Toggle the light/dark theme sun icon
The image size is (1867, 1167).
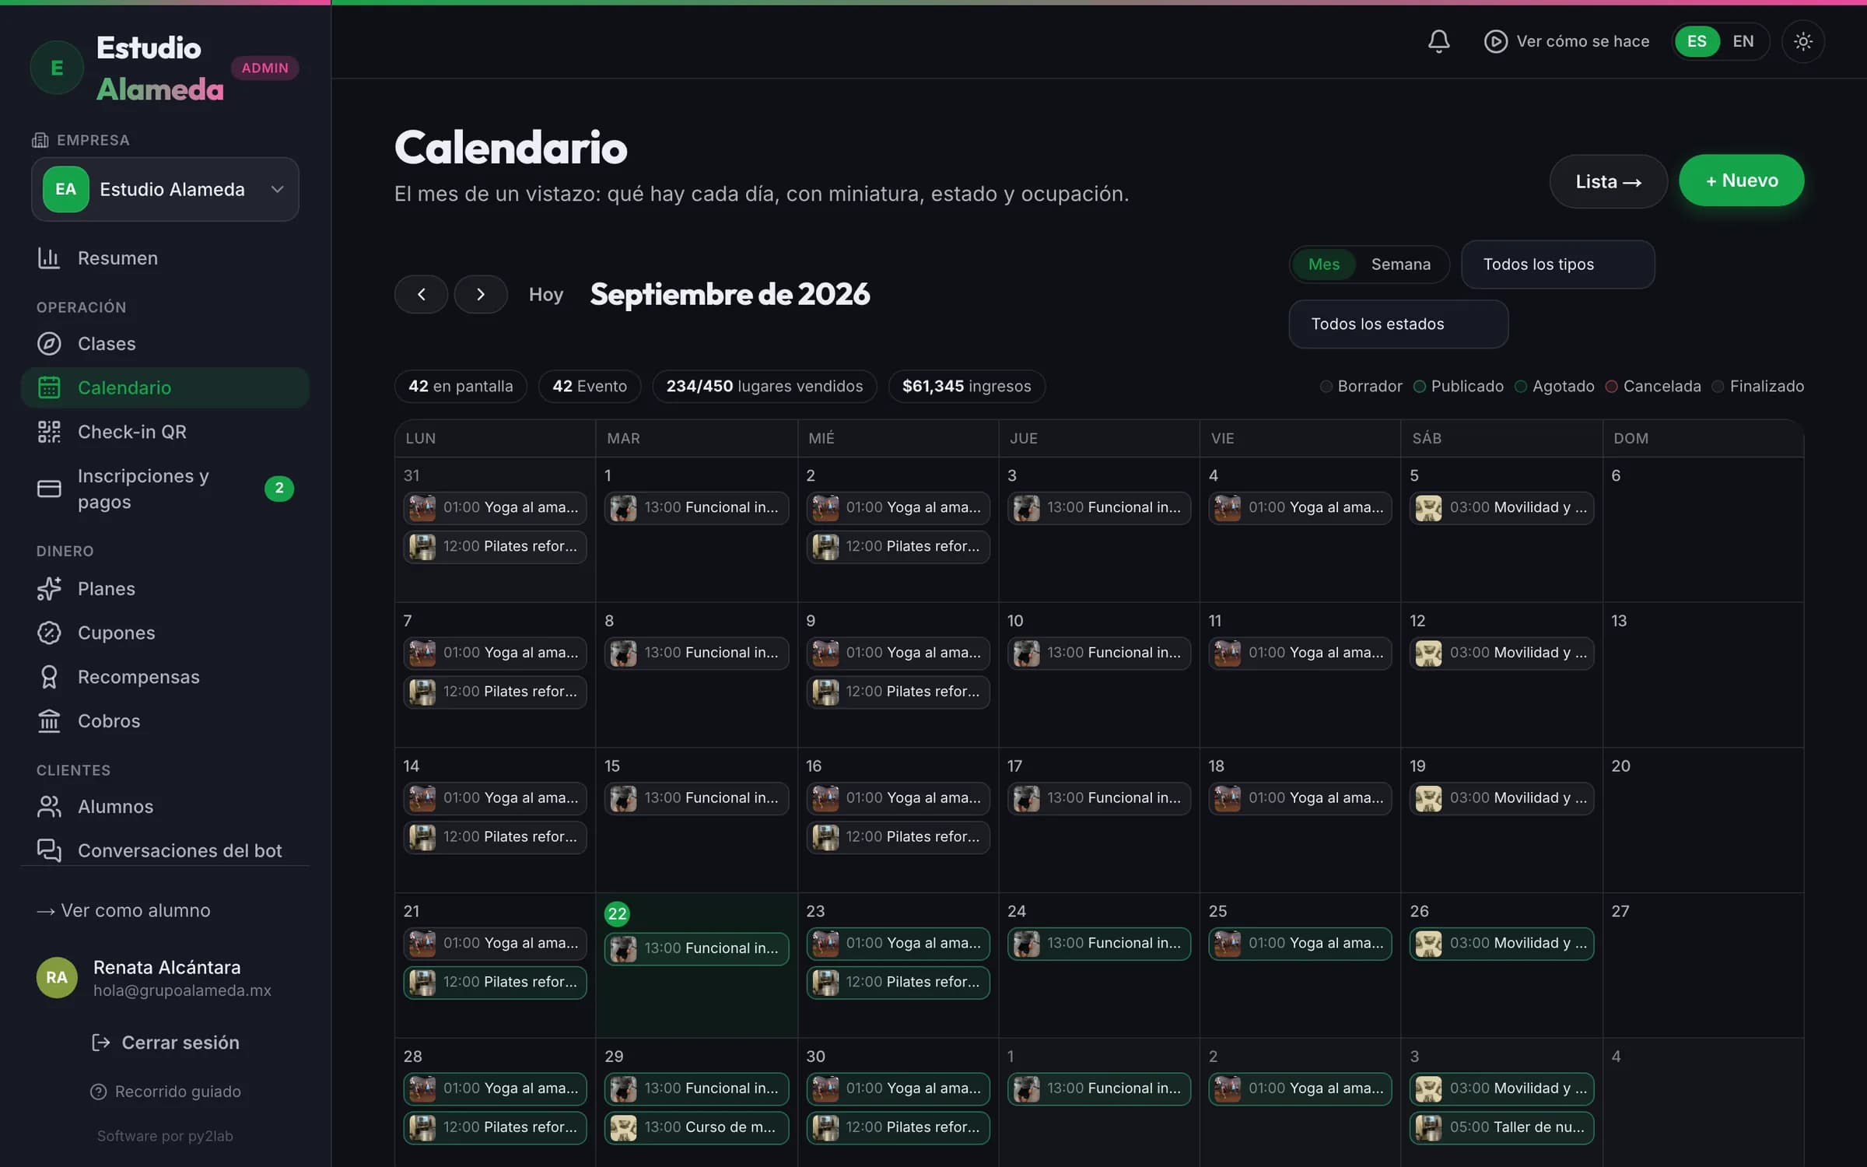[1802, 41]
